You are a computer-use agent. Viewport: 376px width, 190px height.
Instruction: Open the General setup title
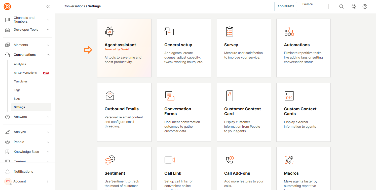(x=178, y=45)
